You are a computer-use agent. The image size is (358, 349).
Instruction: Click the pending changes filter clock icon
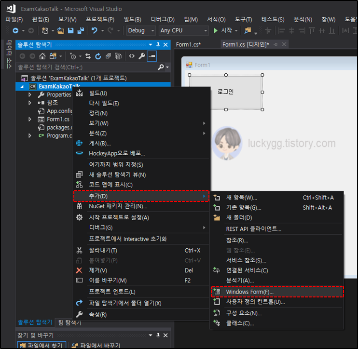73,56
